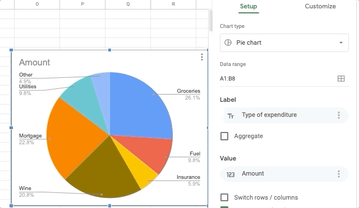Image resolution: width=359 pixels, height=208 pixels.
Task: Select the Amount value chip
Action: point(284,174)
